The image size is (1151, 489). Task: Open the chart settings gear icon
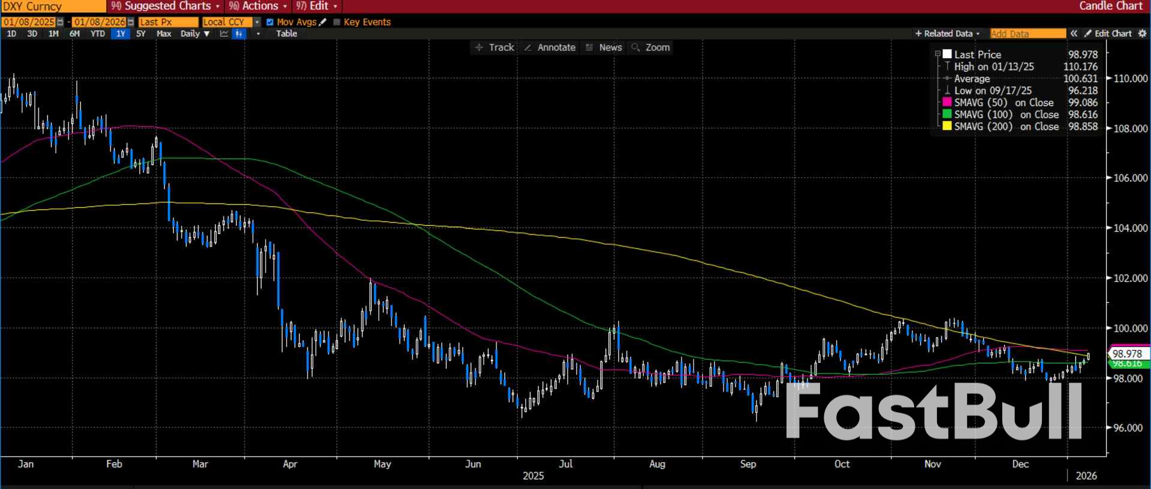(1142, 34)
